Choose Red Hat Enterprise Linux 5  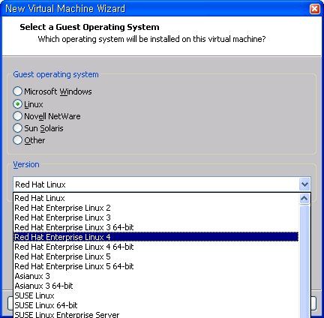(156, 256)
